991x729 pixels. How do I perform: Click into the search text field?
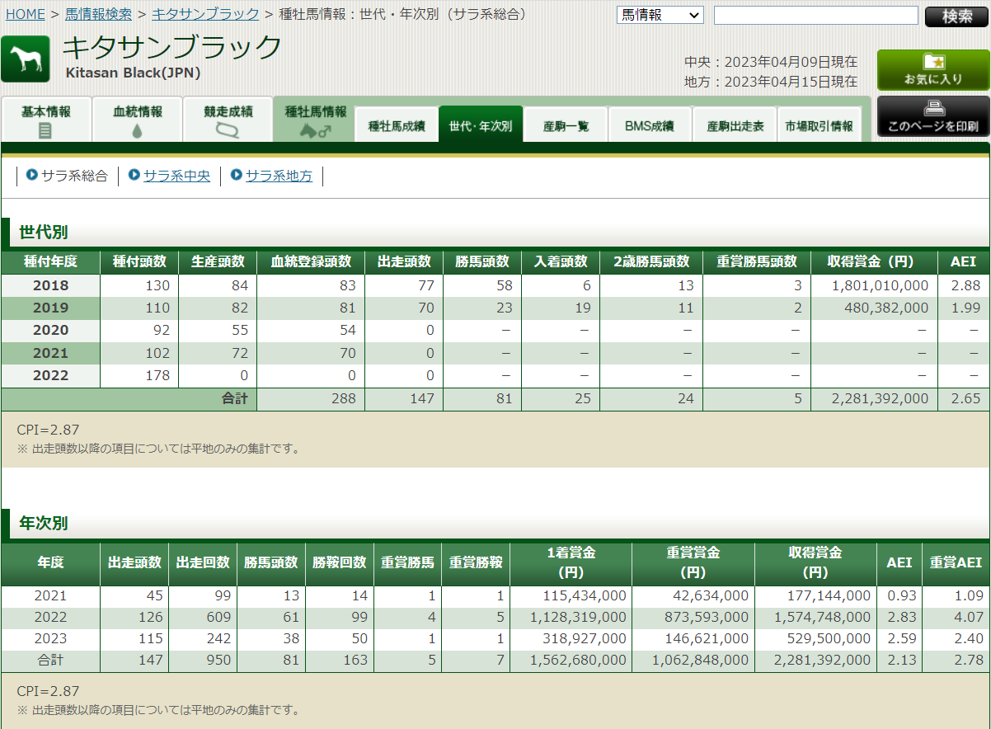click(815, 16)
